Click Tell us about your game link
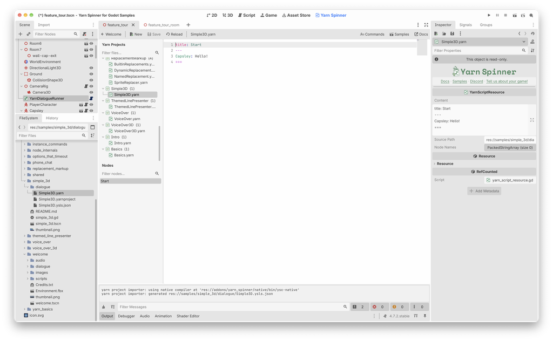 tap(507, 81)
